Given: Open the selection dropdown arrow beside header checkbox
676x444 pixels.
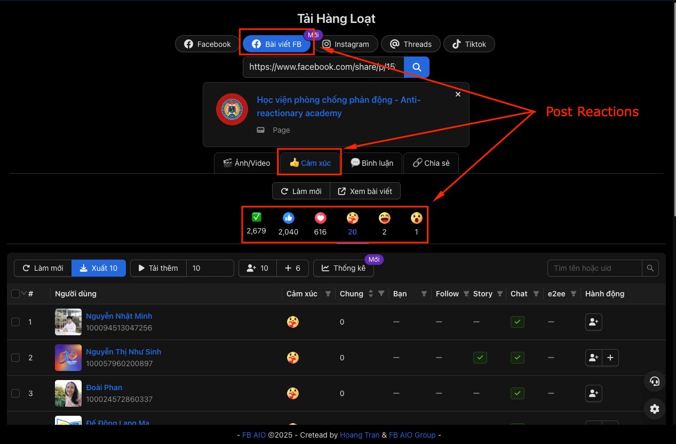Looking at the screenshot, I should pyautogui.click(x=23, y=294).
